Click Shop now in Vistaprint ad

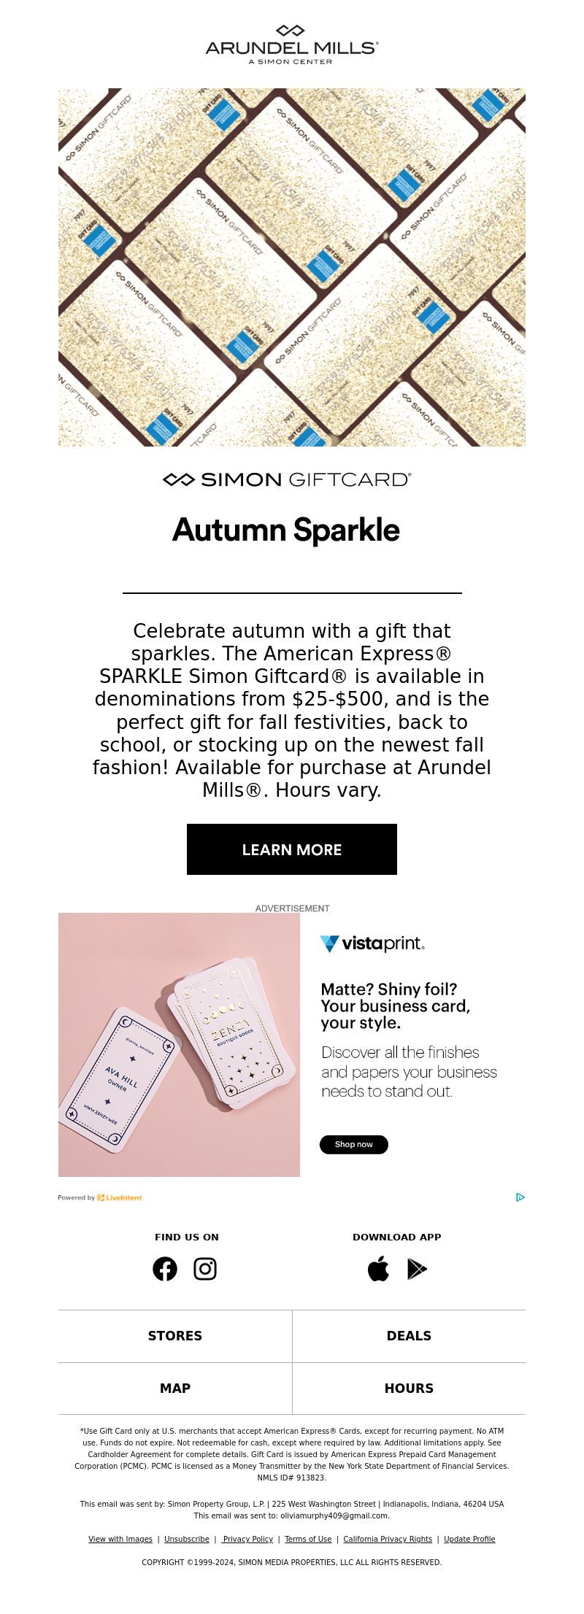[354, 1144]
